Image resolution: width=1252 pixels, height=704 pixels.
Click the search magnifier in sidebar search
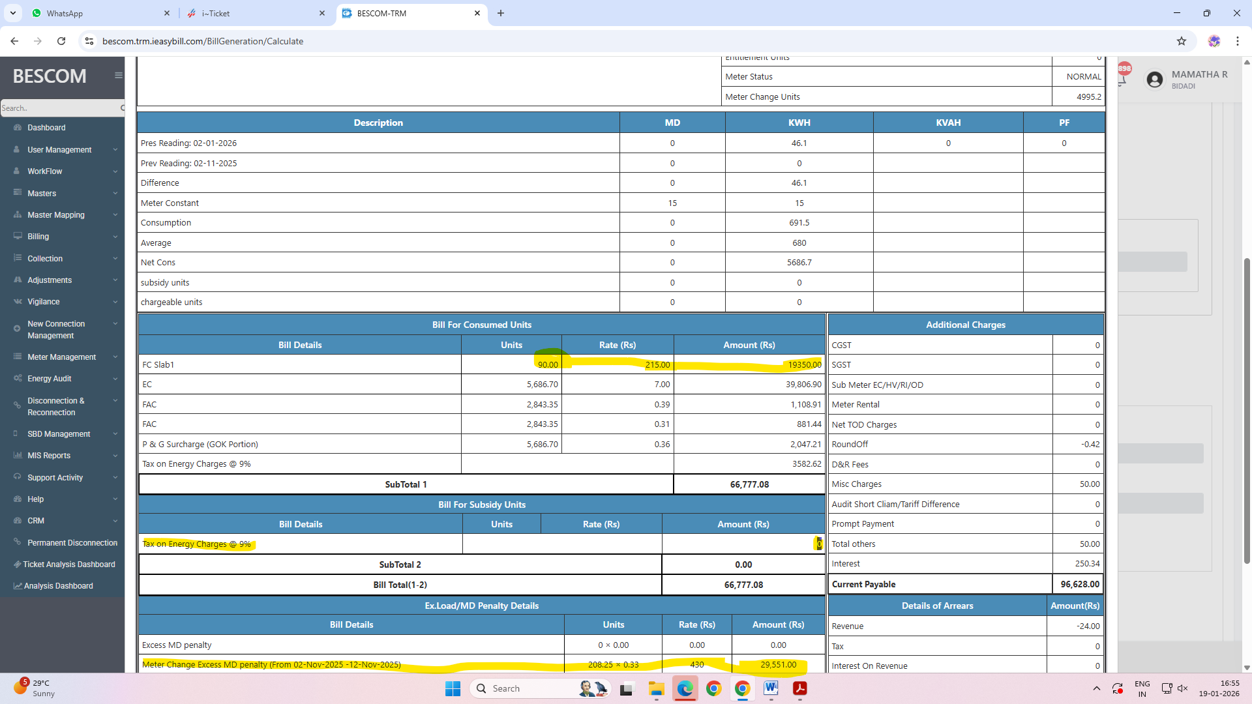pos(122,108)
